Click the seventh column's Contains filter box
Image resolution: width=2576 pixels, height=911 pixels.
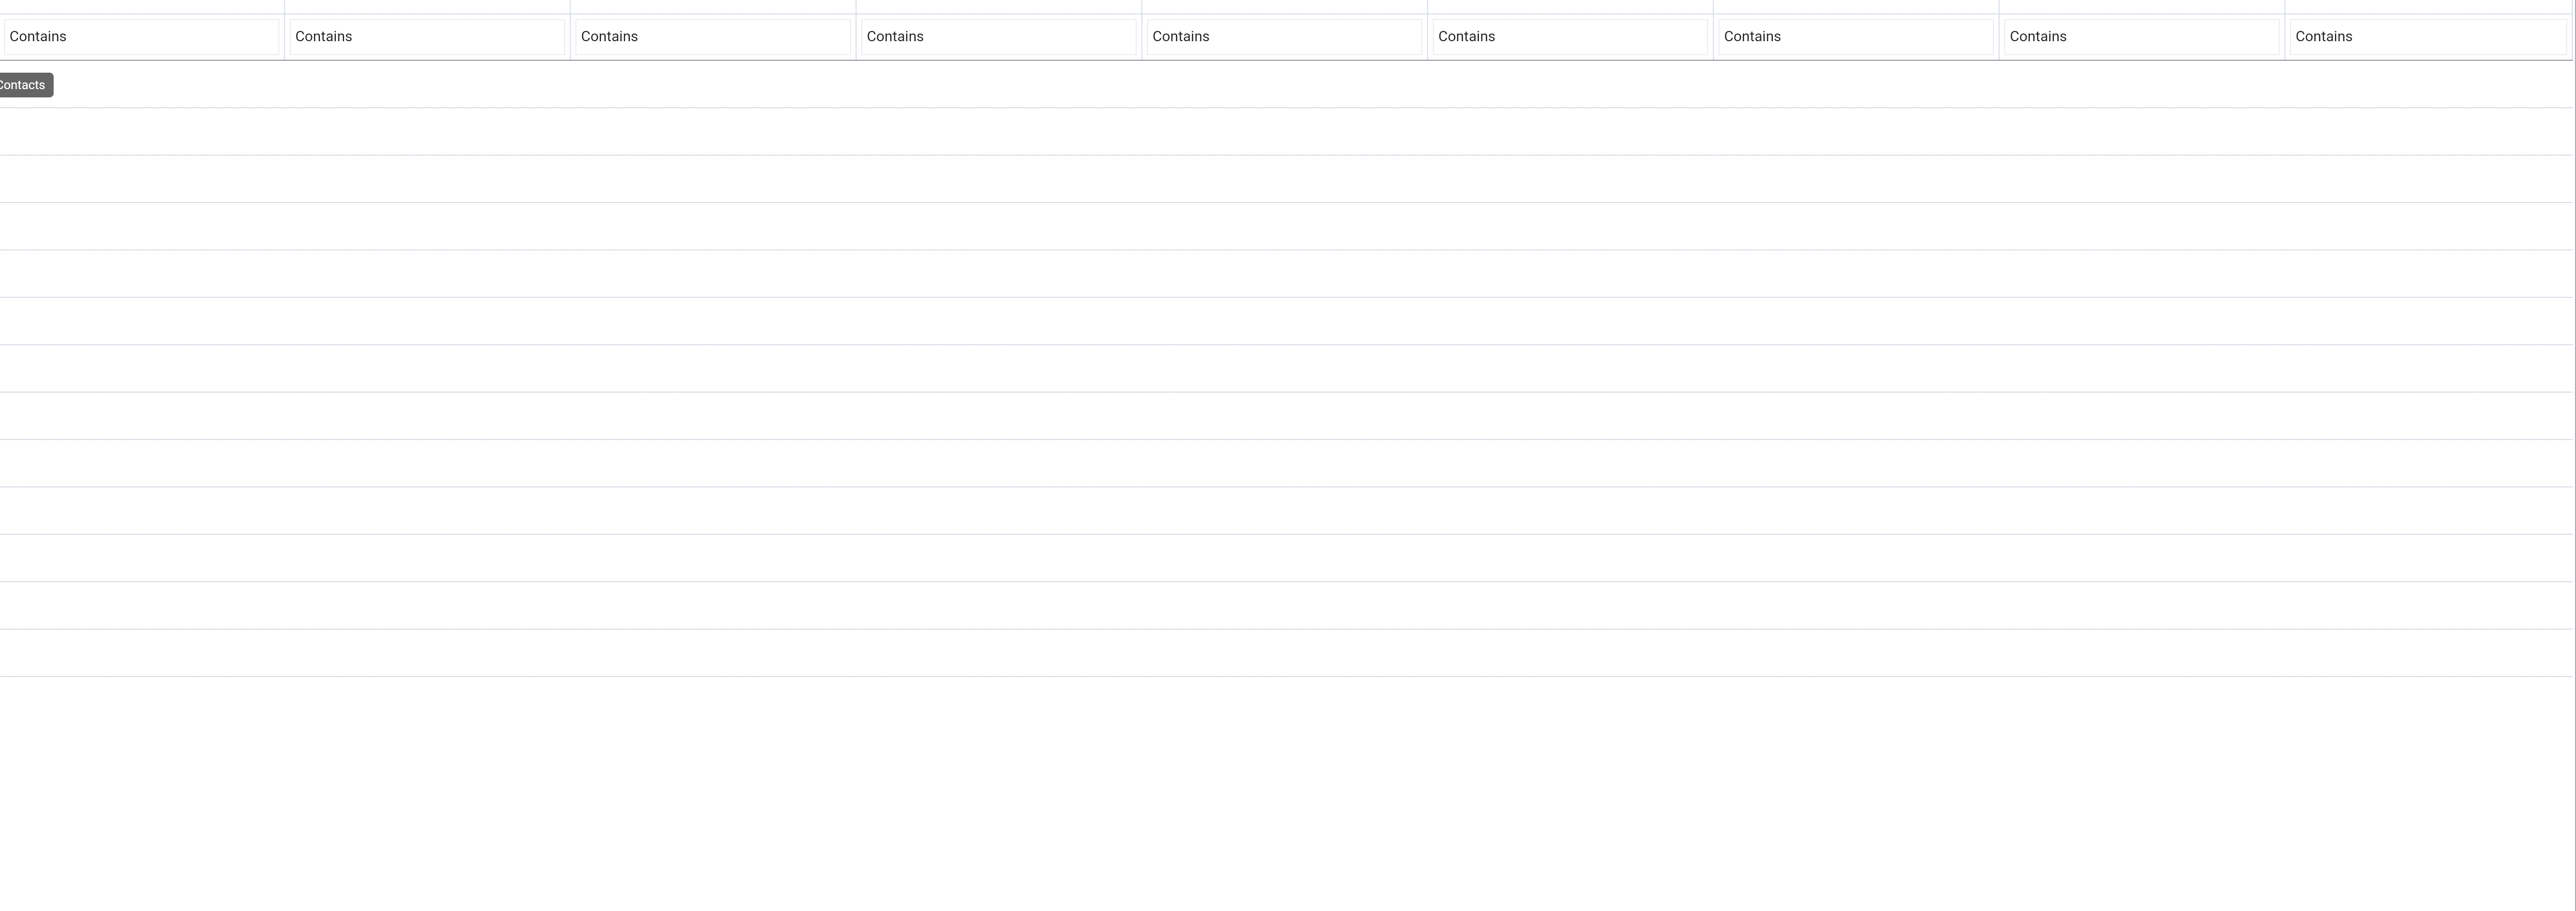[x=1855, y=36]
